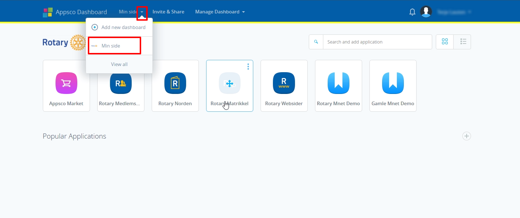Open Rotary Websider app icon
The width and height of the screenshot is (520, 218).
point(284,83)
